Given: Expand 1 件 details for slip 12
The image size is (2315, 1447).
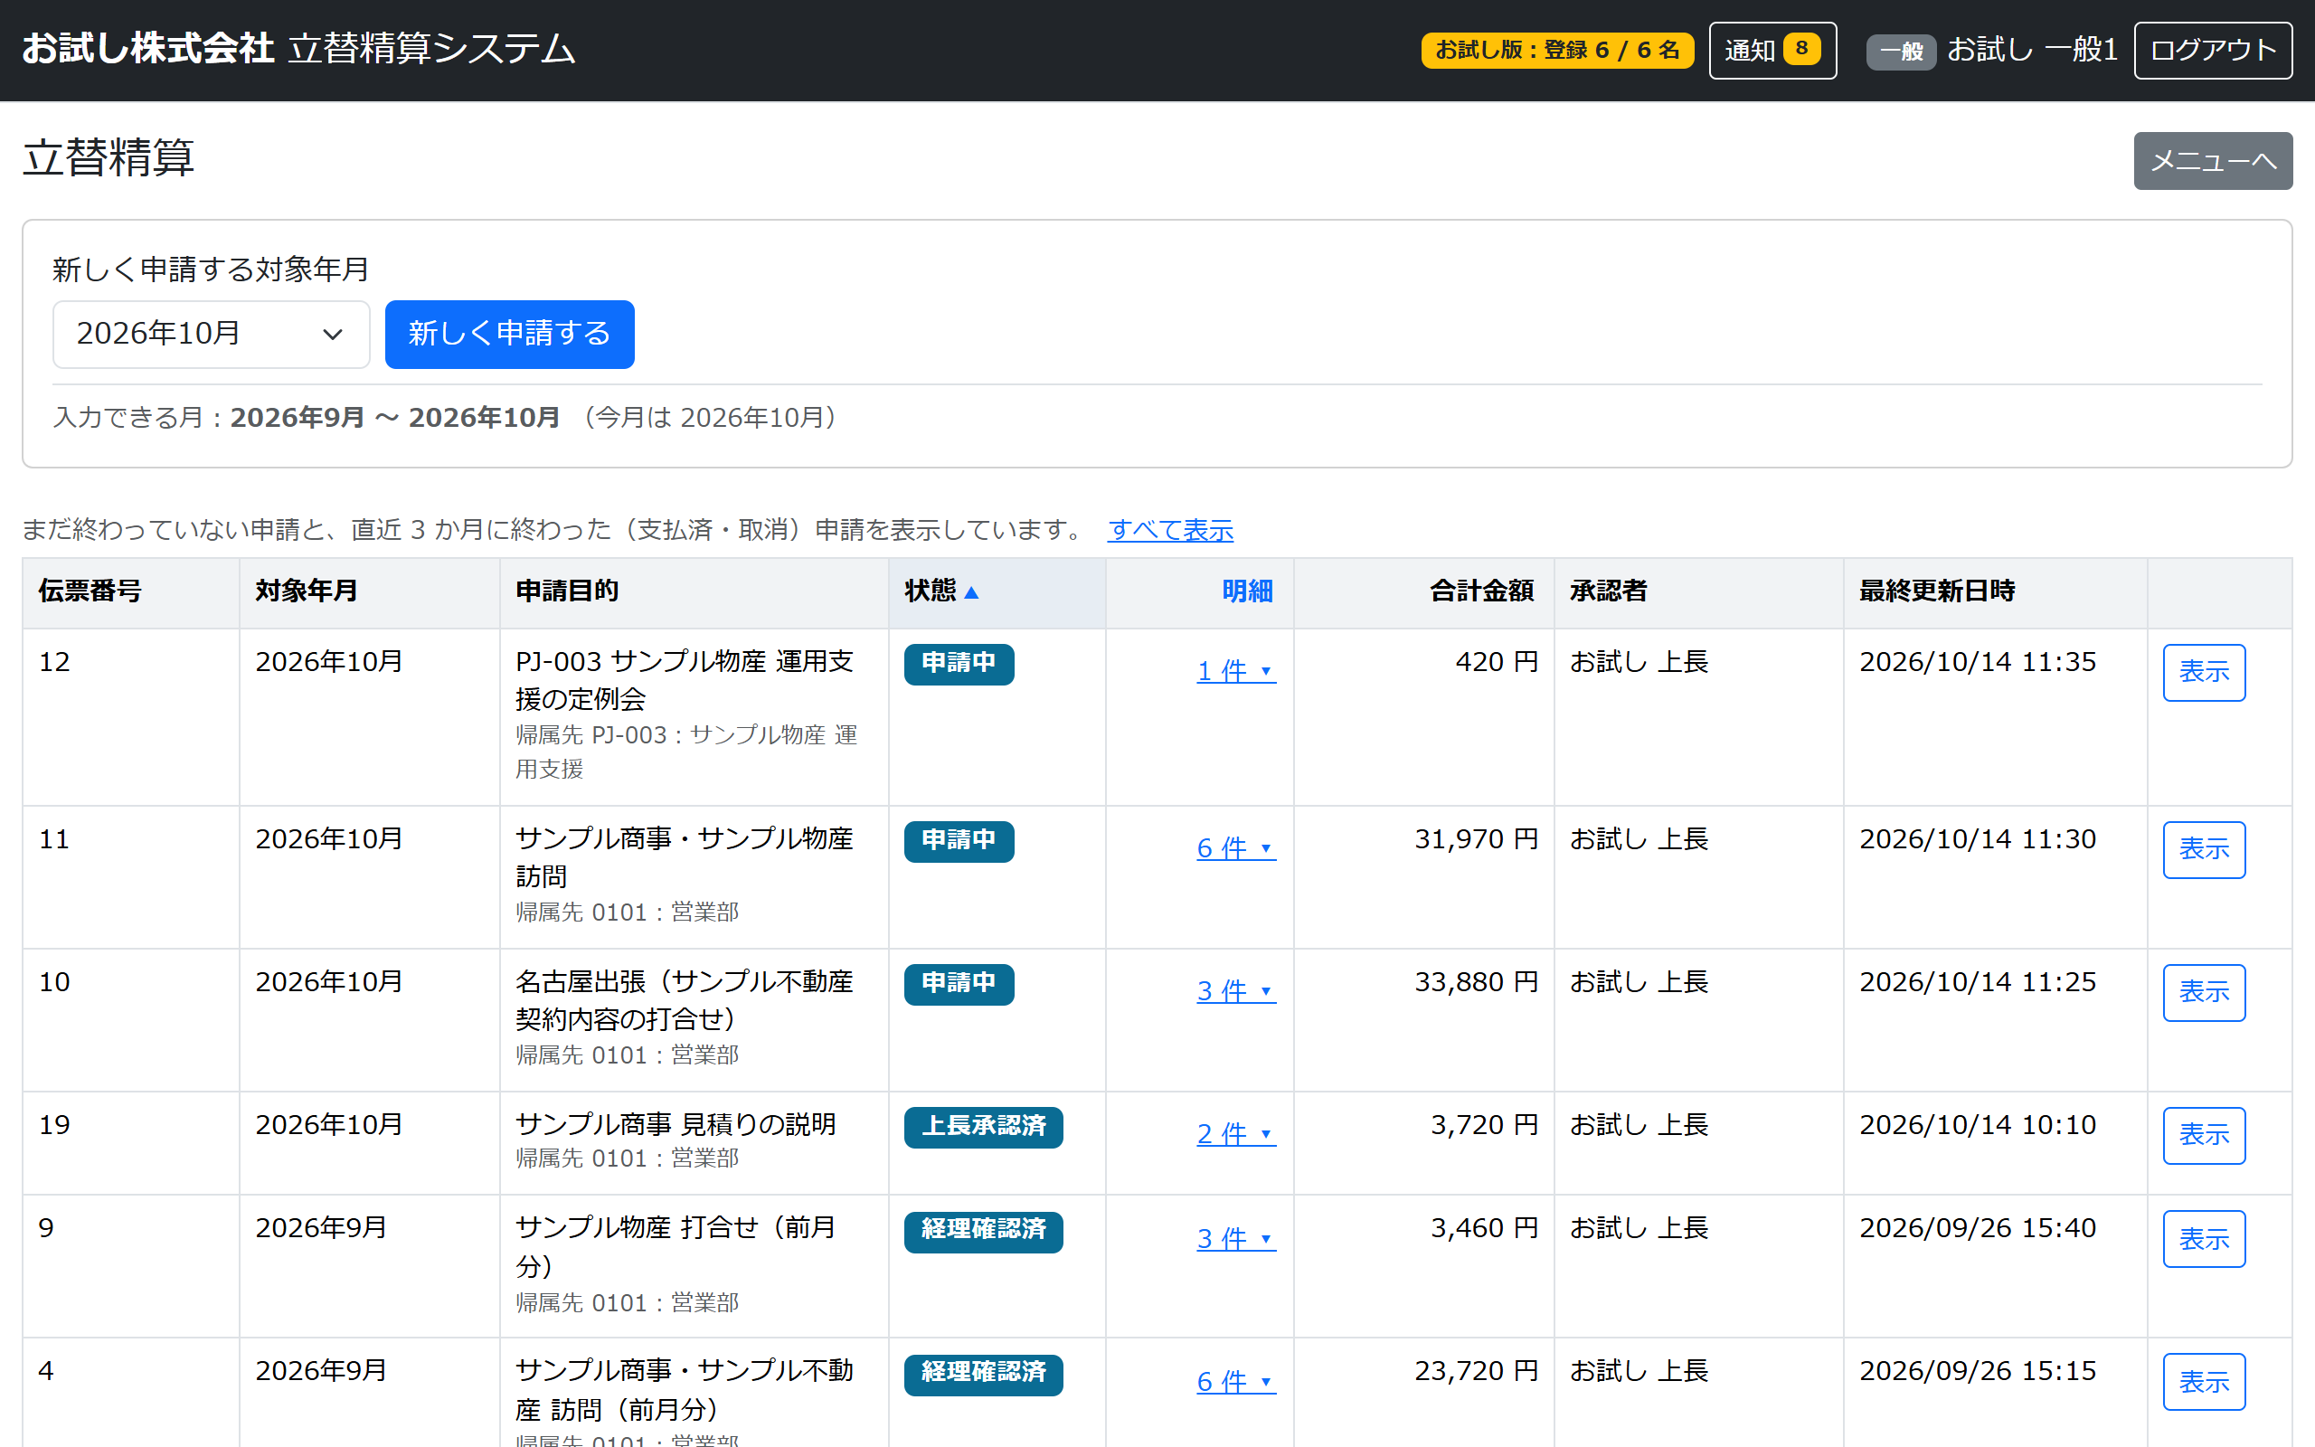Looking at the screenshot, I should coord(1235,671).
